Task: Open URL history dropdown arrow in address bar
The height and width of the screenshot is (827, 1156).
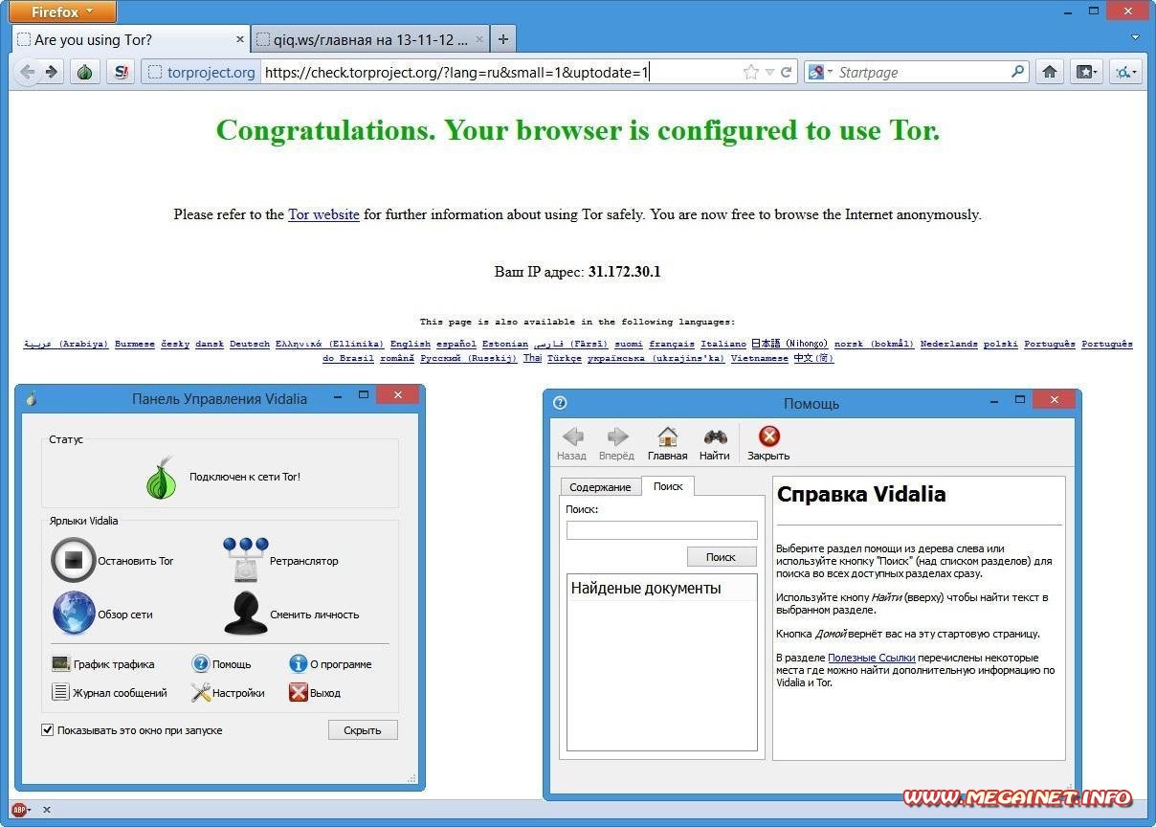Action: 769,72
